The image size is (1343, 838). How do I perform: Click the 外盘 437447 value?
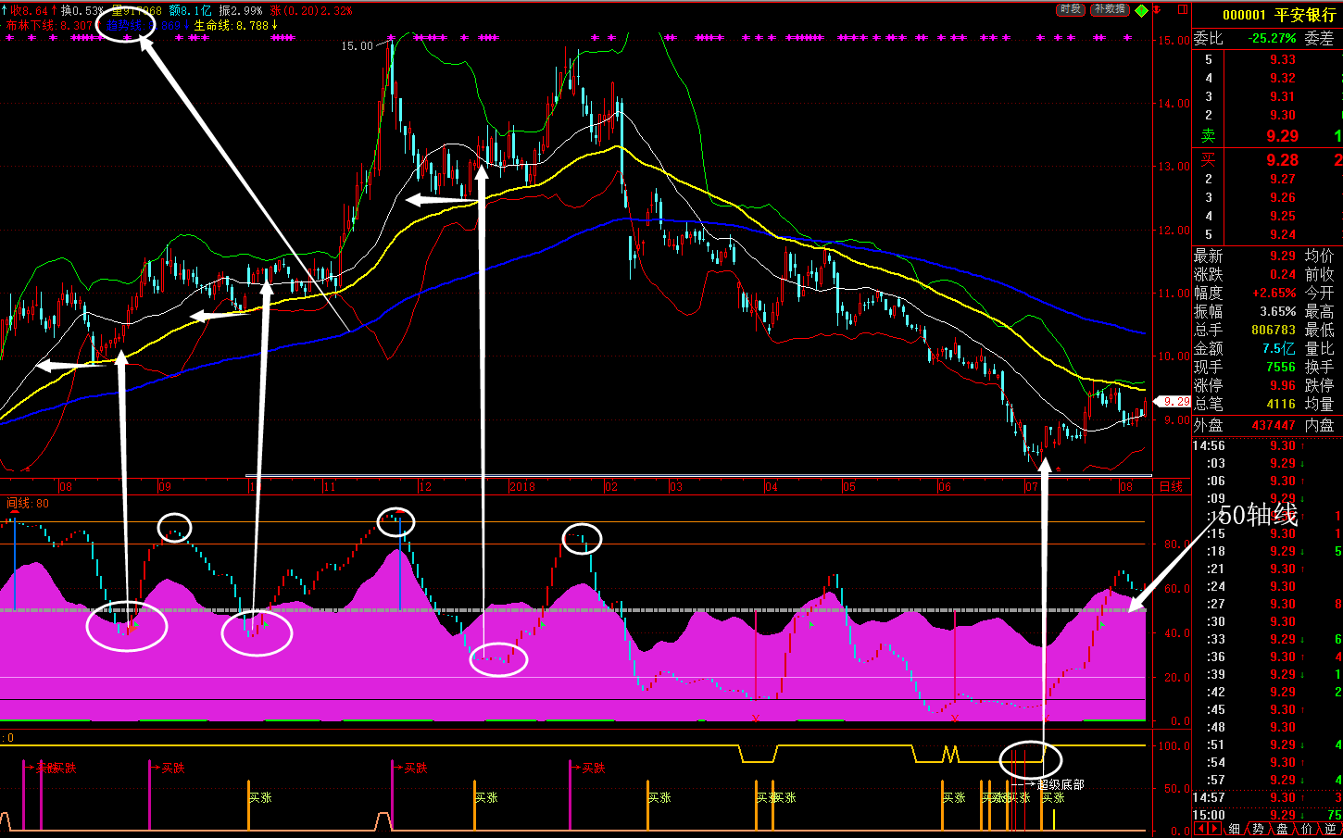pos(1274,425)
